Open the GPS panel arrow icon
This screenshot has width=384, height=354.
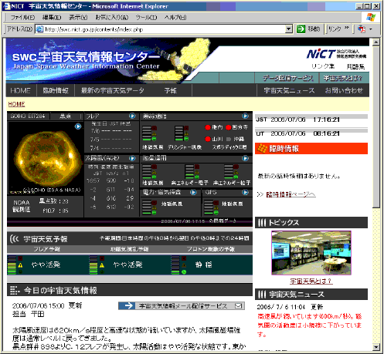(x=245, y=192)
